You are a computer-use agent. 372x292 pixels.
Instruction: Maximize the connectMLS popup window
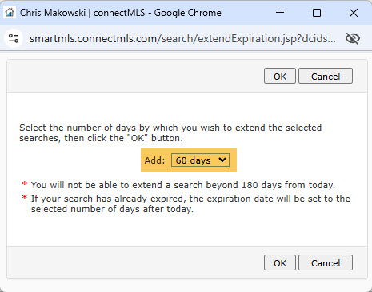click(x=317, y=13)
